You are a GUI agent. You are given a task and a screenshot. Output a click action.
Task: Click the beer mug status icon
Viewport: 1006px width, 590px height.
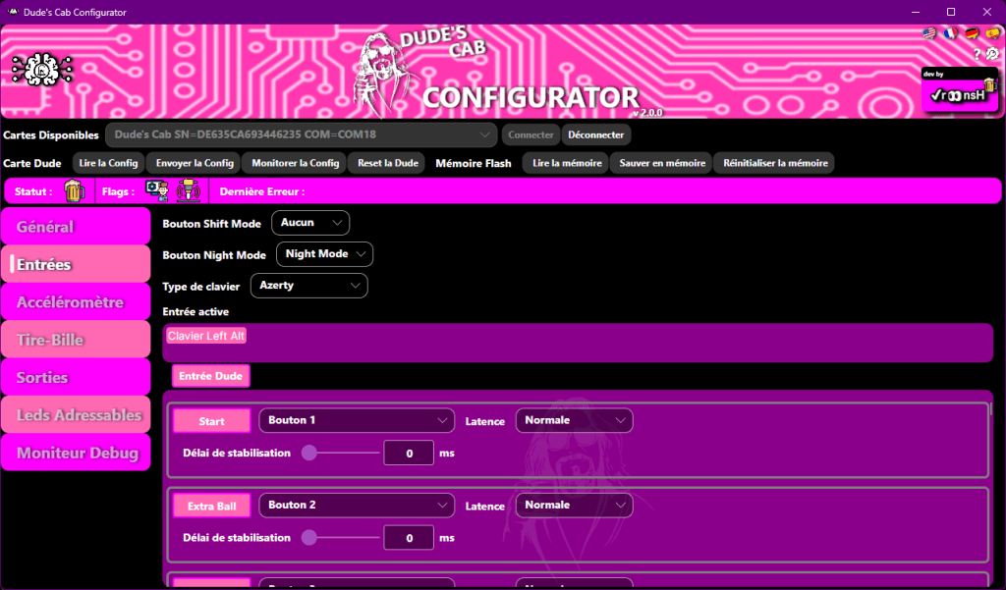pos(75,190)
